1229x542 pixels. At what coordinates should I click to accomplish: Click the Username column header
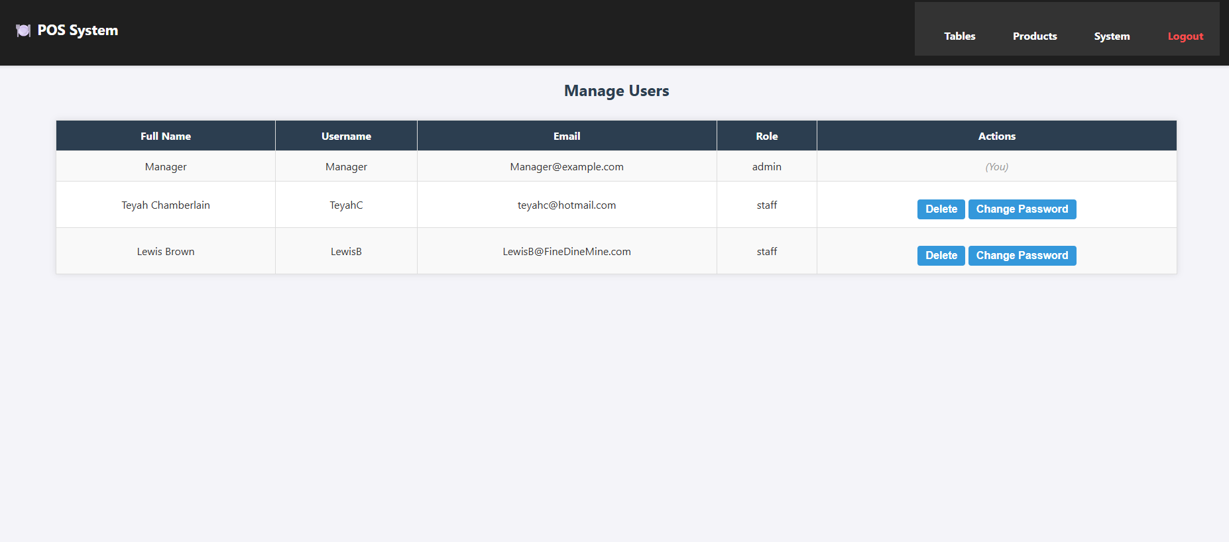[346, 136]
